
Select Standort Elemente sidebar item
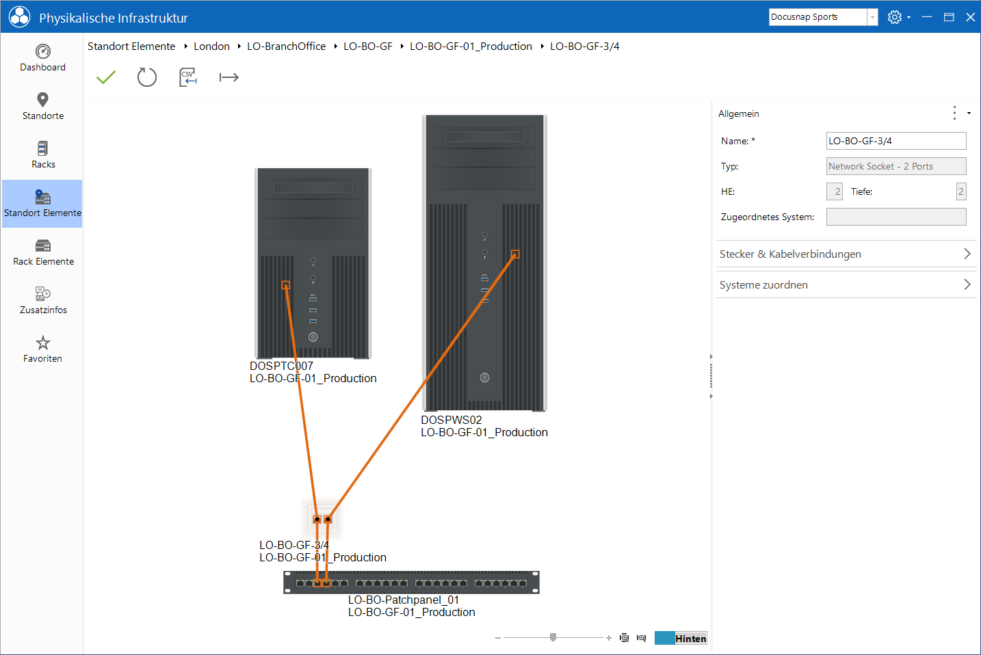tap(42, 204)
